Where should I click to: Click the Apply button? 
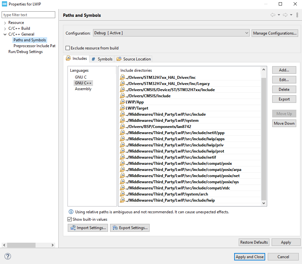tap(286, 242)
